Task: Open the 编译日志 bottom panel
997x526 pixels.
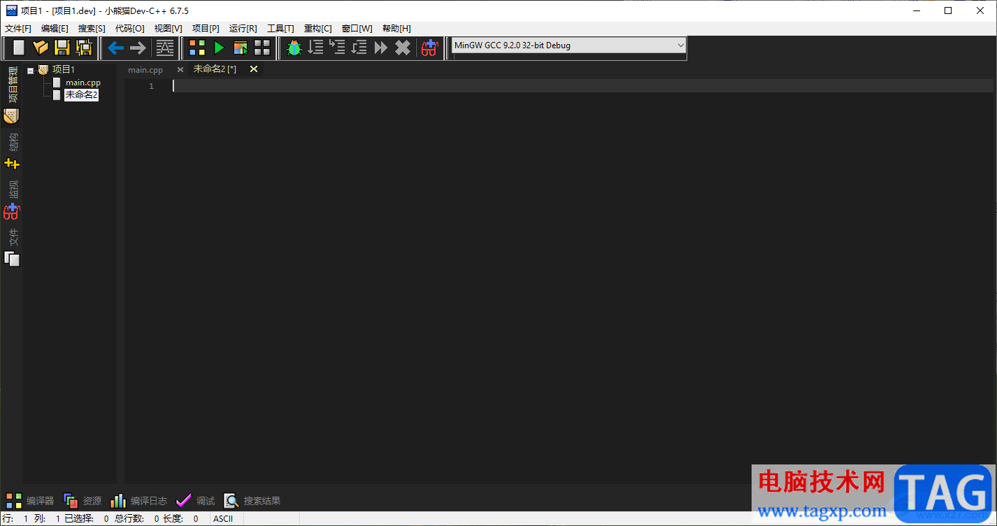Action: 138,501
